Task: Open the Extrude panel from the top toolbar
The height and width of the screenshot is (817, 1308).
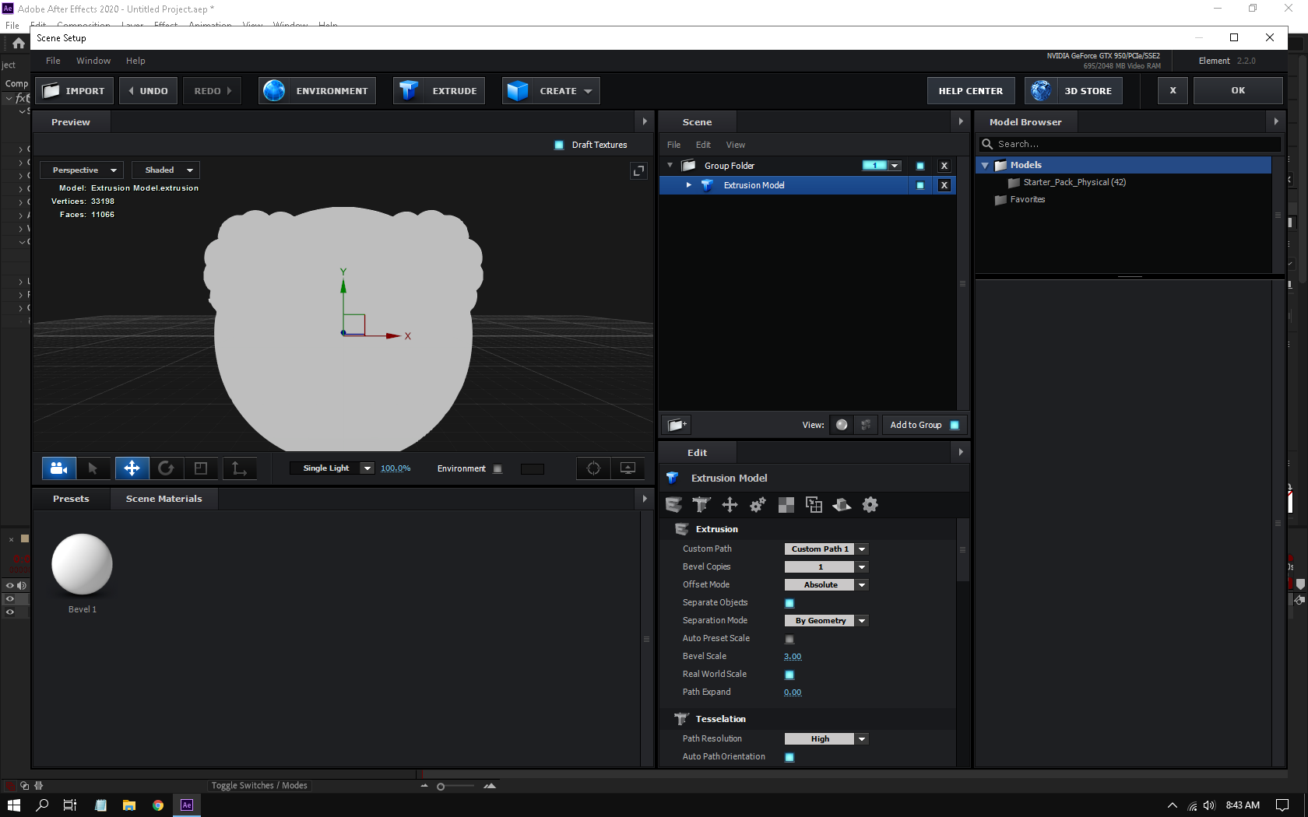Action: click(438, 90)
